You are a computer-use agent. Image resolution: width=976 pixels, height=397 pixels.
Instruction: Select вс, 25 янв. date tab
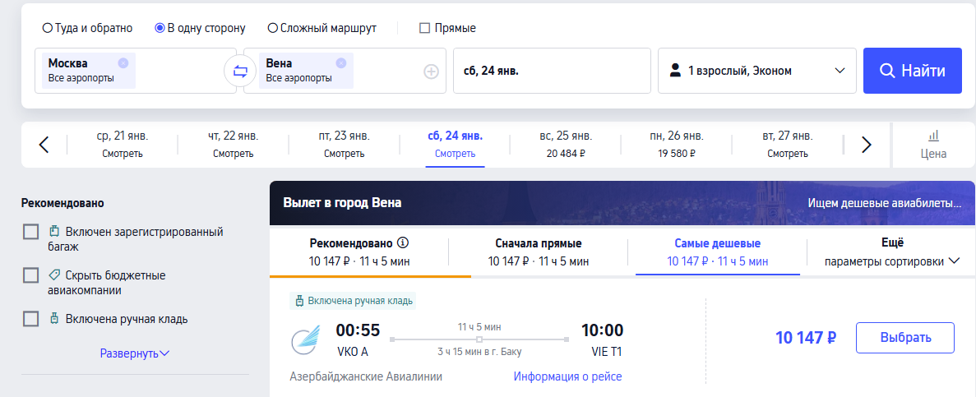[x=566, y=145]
